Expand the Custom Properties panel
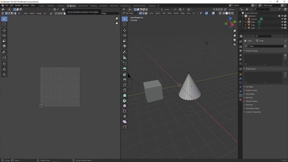Image resolution: width=288 pixels, height=162 pixels. click(244, 112)
